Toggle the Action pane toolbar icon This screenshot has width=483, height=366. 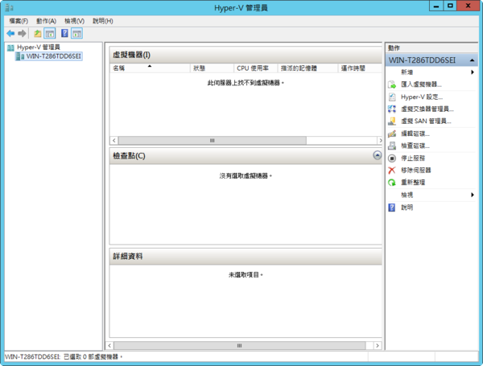point(77,33)
